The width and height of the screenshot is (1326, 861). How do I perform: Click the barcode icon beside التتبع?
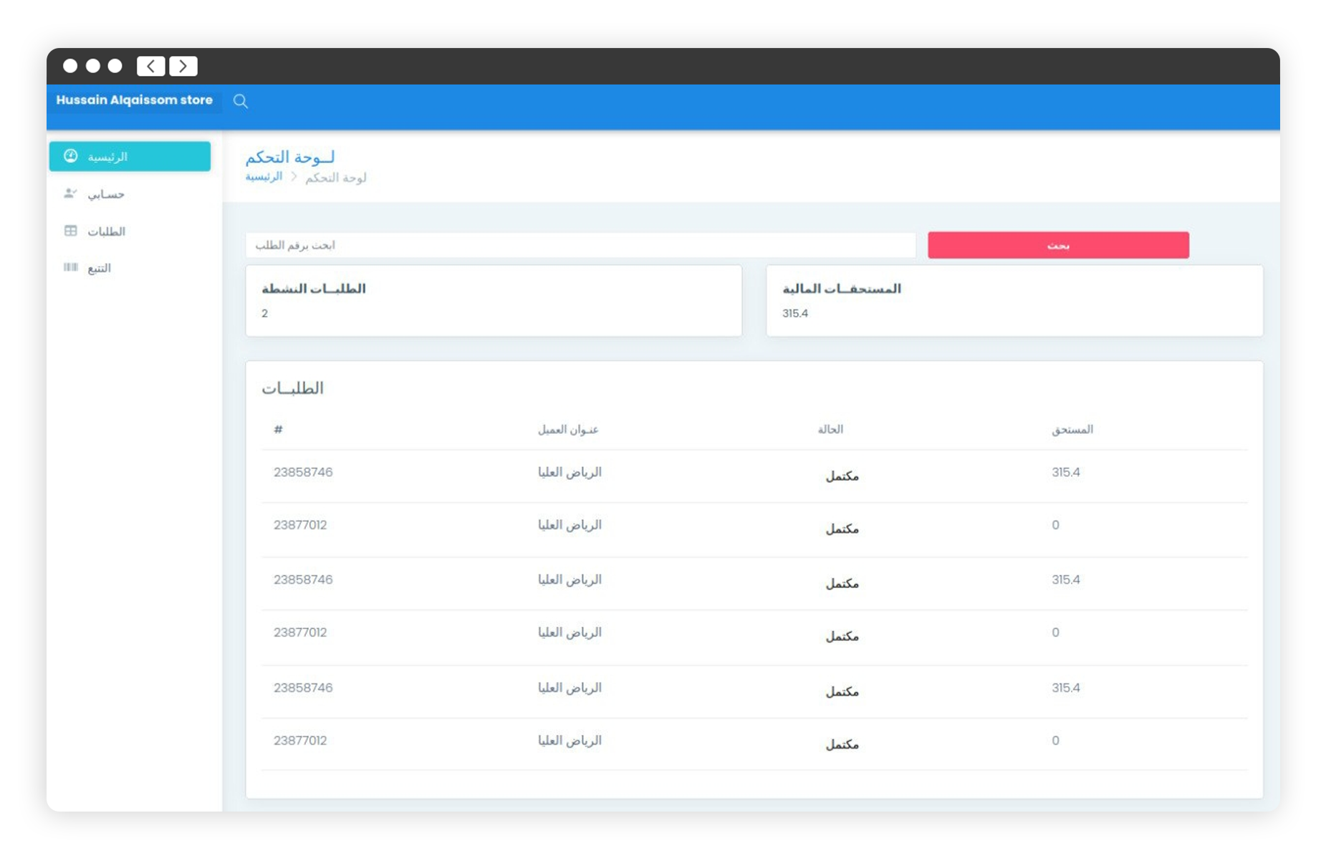(x=70, y=267)
